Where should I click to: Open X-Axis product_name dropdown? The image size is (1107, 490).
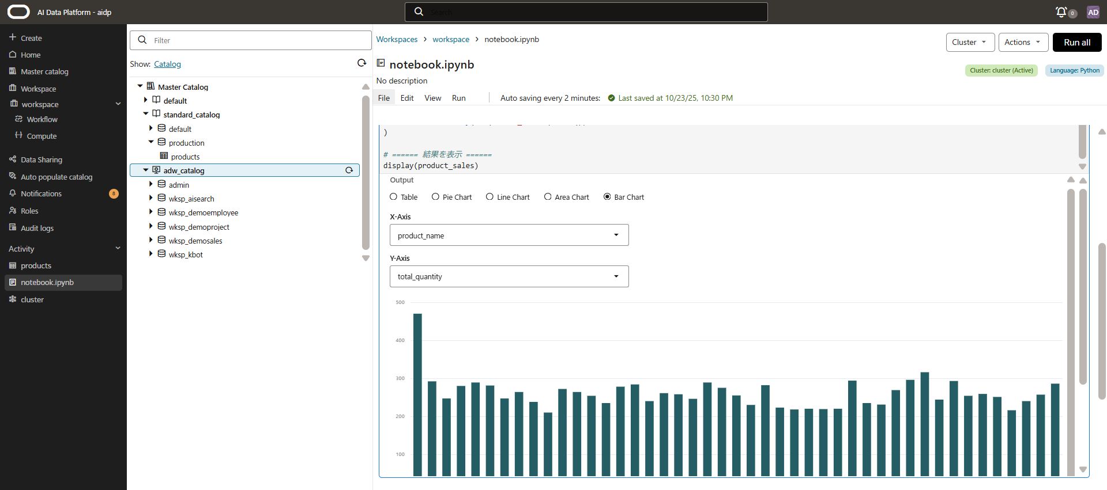(509, 235)
